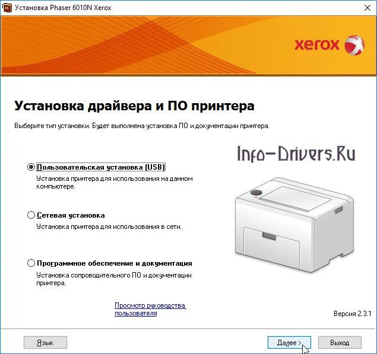Click description Установка принтера для использования на данном компьютере
The height and width of the screenshot is (354, 377).
point(115,182)
